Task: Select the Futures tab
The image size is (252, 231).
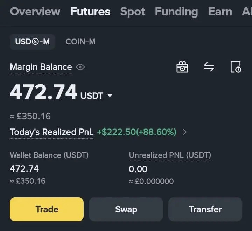Action: click(x=90, y=12)
